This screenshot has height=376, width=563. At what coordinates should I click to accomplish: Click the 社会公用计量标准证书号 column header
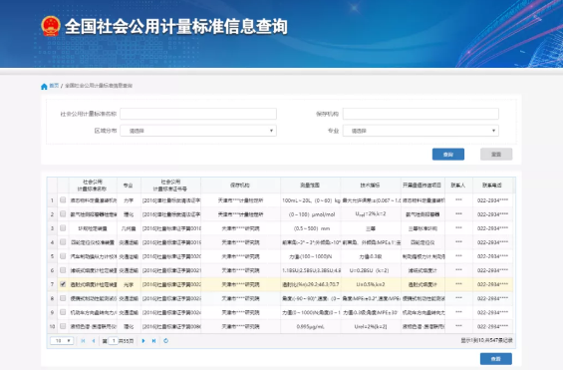click(171, 186)
